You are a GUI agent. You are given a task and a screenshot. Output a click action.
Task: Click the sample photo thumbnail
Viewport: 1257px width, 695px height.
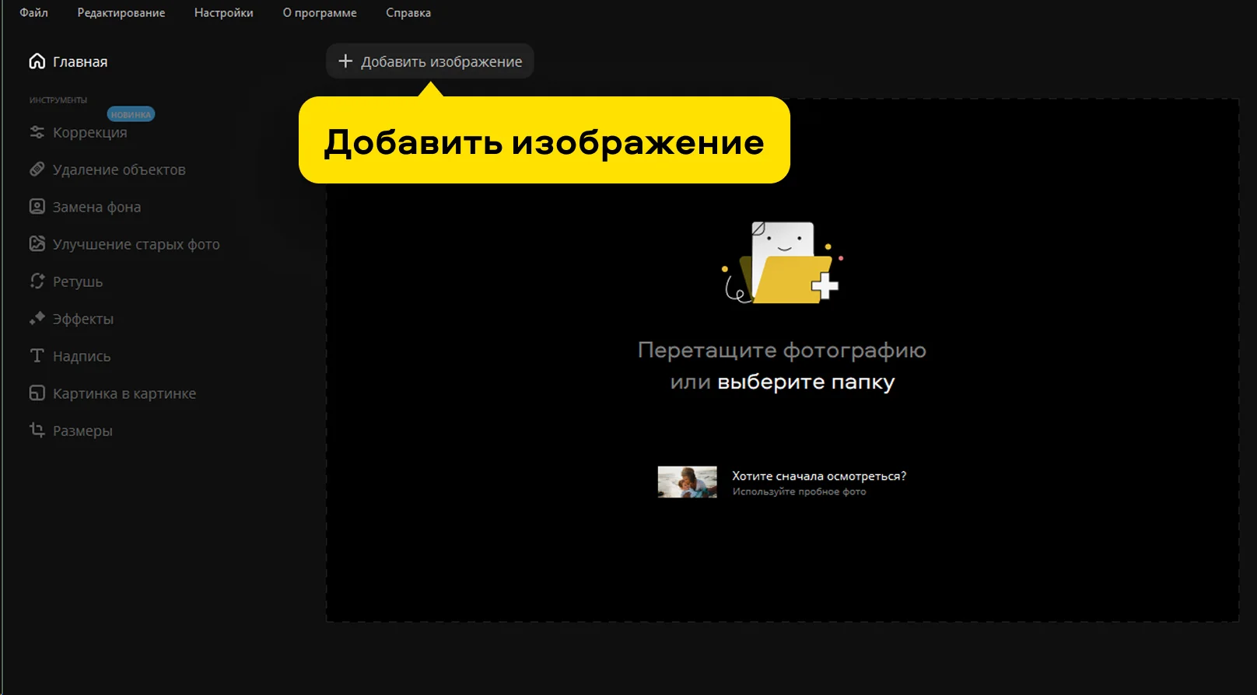tap(687, 482)
